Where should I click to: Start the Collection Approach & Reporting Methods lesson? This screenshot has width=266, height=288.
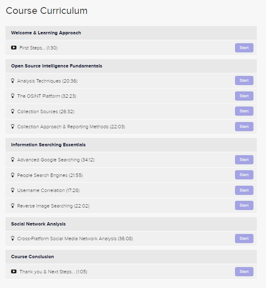pyautogui.click(x=244, y=126)
